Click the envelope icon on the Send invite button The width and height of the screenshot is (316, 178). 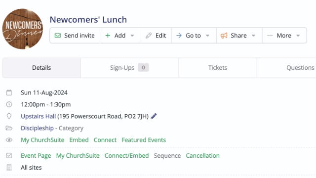pos(58,36)
